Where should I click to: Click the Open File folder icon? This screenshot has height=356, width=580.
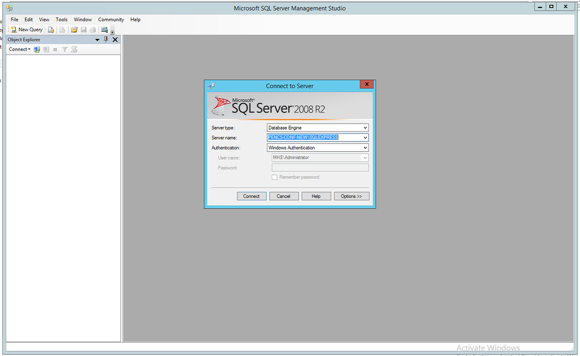(74, 30)
